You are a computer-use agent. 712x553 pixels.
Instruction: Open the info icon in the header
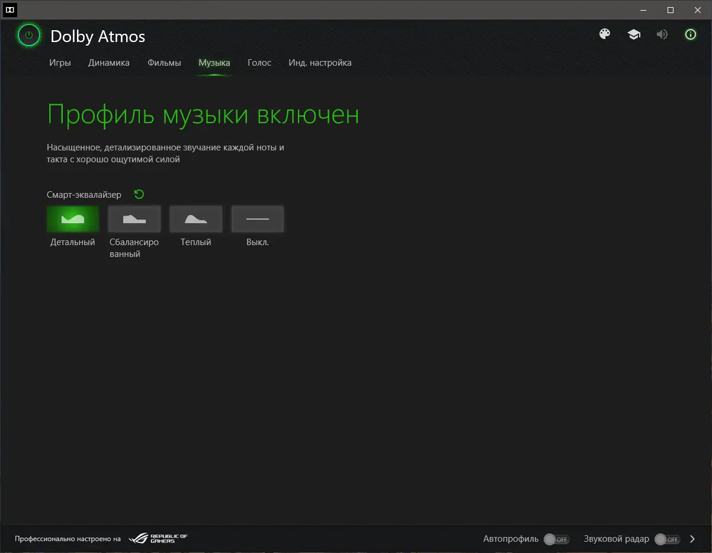690,34
